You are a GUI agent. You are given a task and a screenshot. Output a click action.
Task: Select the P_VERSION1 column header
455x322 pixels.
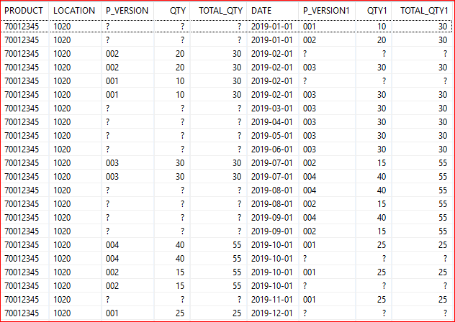point(326,11)
